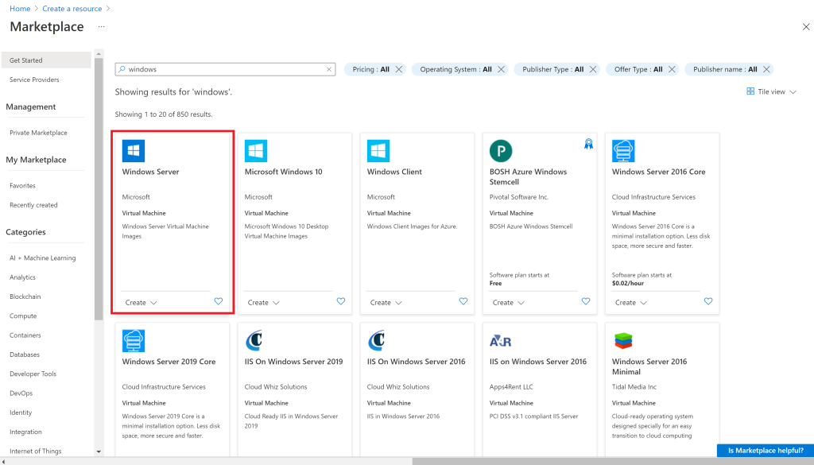The height and width of the screenshot is (465, 814).
Task: Select the Containers category
Action: 25,335
